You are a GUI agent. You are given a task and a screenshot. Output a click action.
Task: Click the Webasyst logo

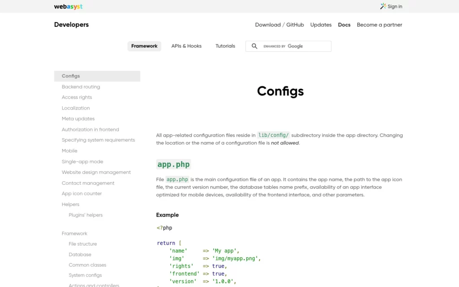(x=68, y=6)
